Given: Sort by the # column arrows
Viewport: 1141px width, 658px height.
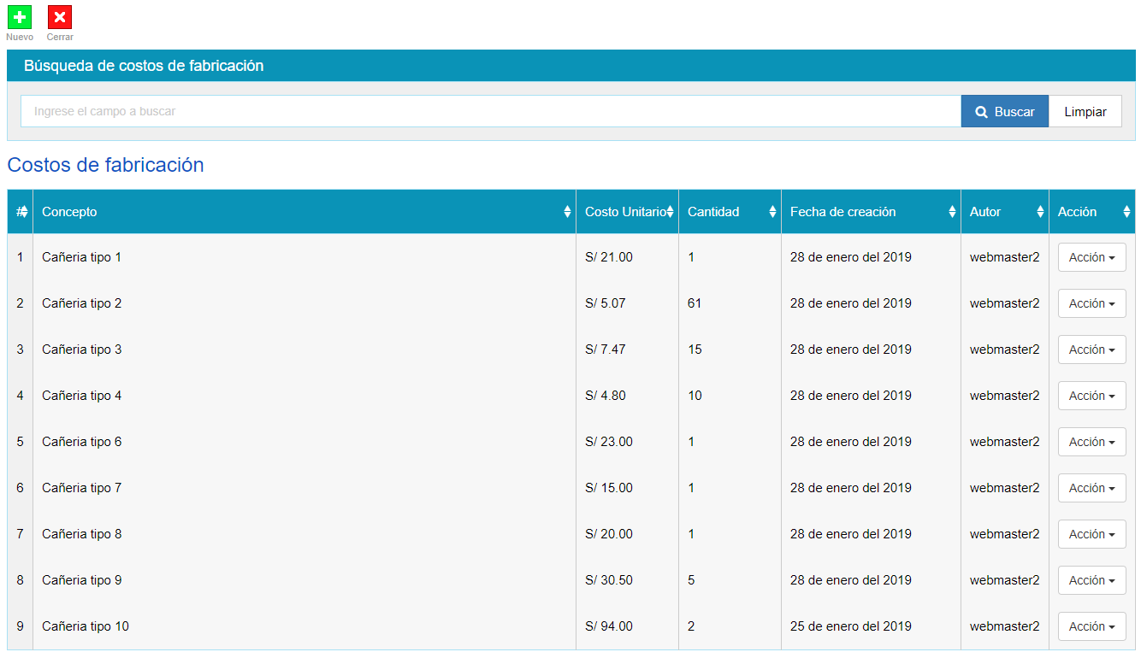Looking at the screenshot, I should (x=24, y=212).
